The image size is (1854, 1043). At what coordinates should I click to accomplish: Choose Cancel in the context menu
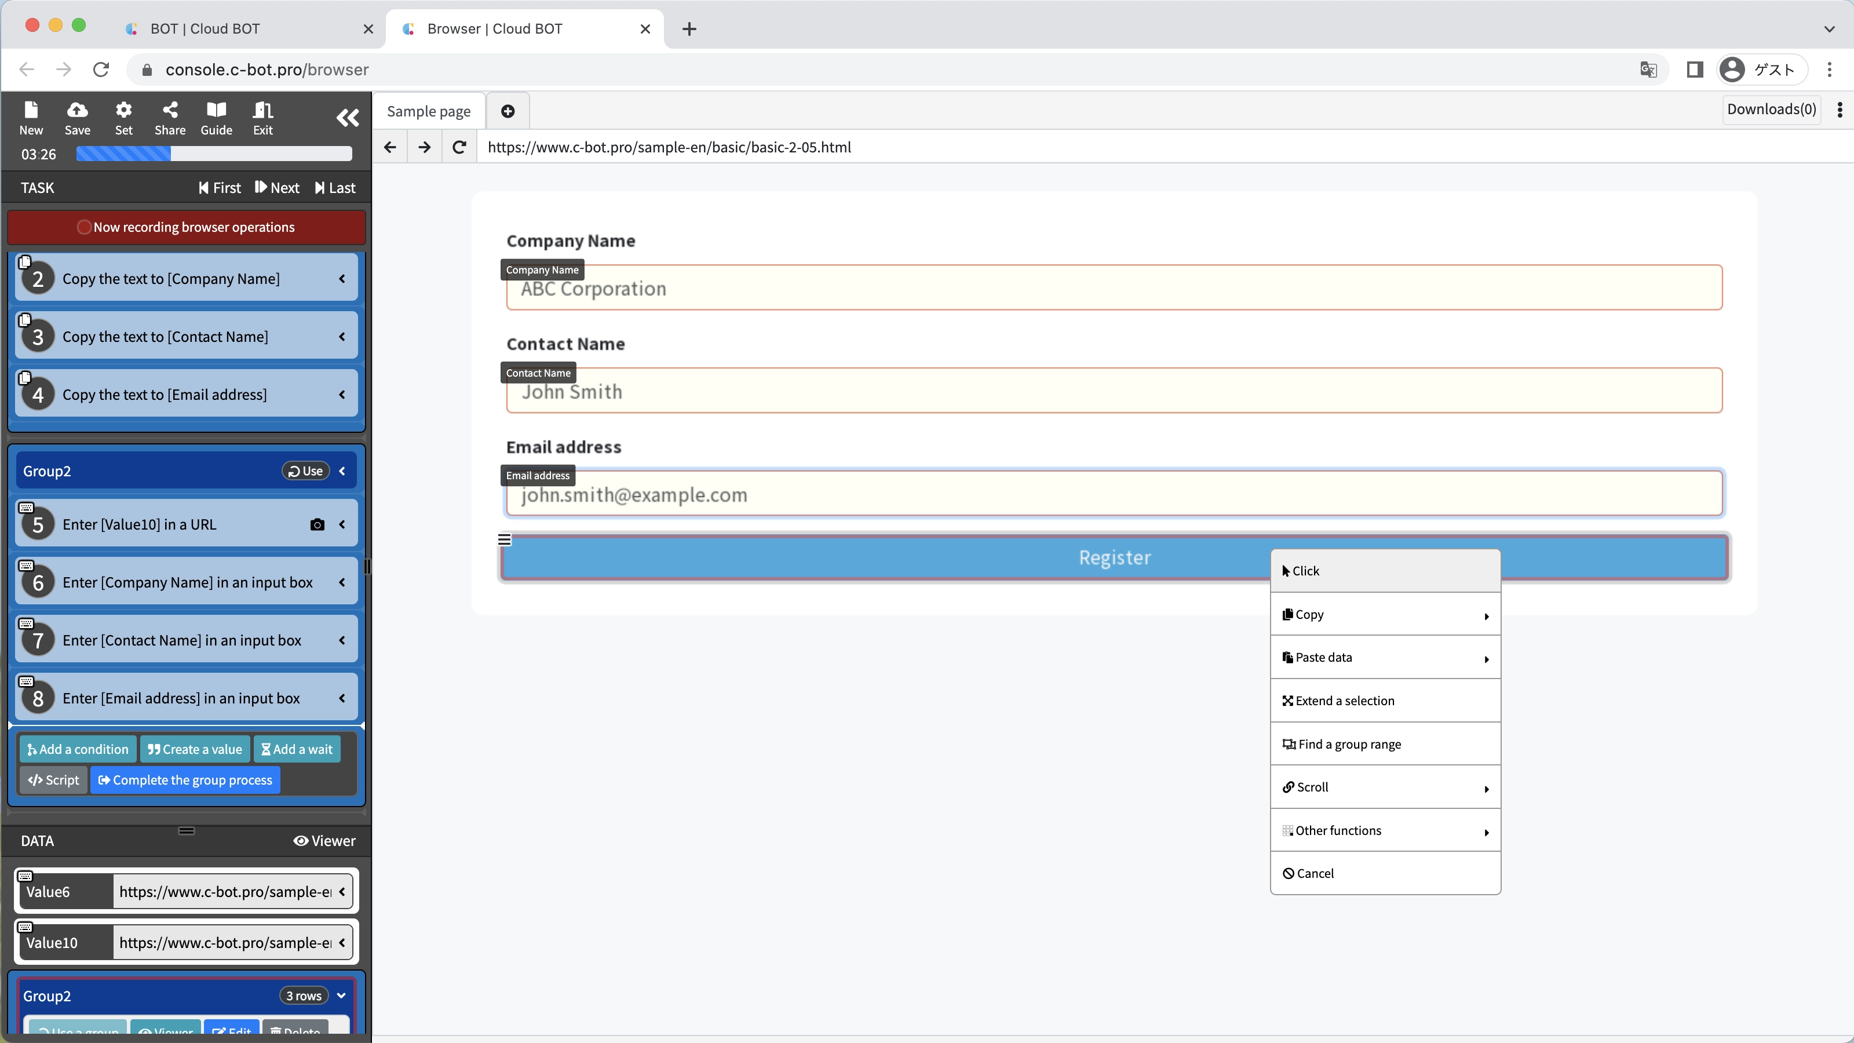[x=1385, y=873]
